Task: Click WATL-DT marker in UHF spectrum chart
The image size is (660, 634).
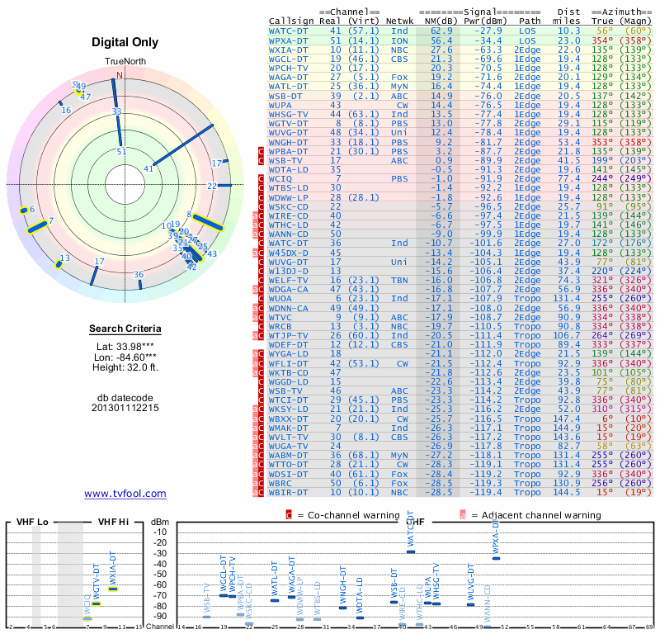Action: click(275, 600)
